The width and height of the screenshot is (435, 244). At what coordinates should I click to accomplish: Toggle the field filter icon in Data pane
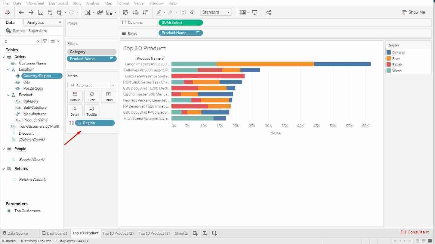pos(45,41)
